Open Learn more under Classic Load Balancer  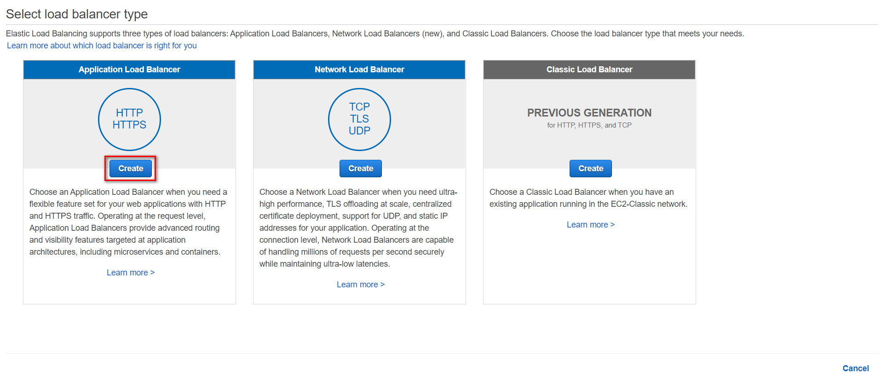point(591,225)
